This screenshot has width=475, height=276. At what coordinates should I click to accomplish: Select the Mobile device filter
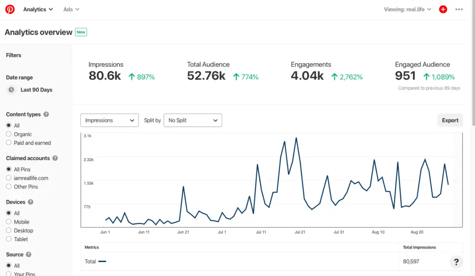[x=8, y=222]
